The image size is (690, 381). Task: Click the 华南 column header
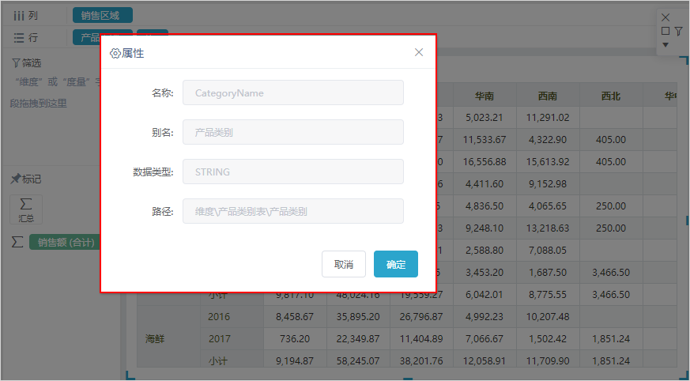point(485,96)
